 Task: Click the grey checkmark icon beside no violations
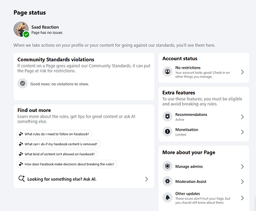[x=23, y=83]
